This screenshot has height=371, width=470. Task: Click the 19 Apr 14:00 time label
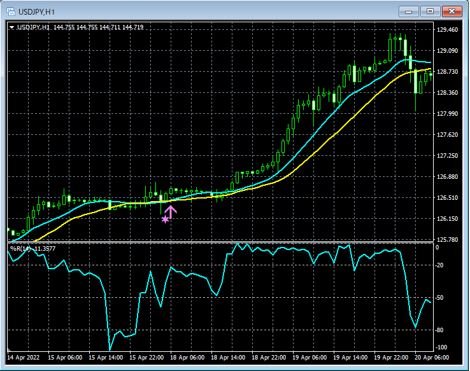350,358
